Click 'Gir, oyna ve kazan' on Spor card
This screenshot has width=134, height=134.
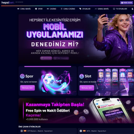point(29,82)
